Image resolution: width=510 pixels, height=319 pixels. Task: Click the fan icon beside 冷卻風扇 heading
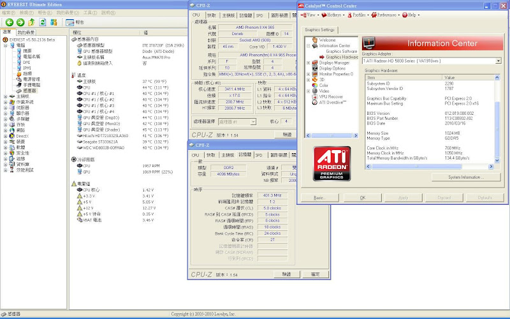pyautogui.click(x=73, y=159)
